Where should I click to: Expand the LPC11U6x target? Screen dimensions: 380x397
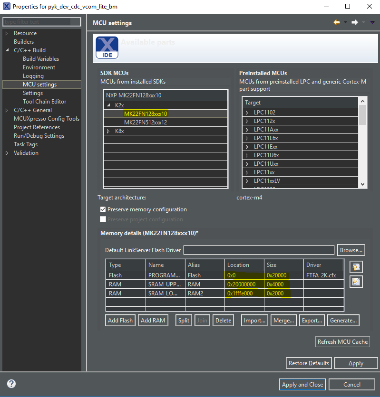[x=247, y=155]
